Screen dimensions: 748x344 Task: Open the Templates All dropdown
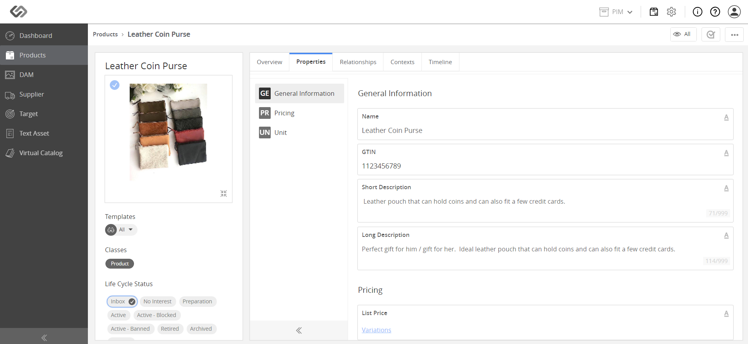coord(121,229)
